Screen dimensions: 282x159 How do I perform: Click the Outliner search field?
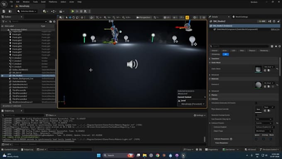[x=28, y=22]
